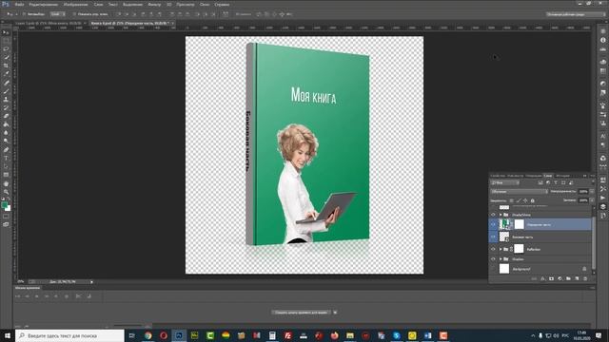Open Chrome from the taskbar

148,335
